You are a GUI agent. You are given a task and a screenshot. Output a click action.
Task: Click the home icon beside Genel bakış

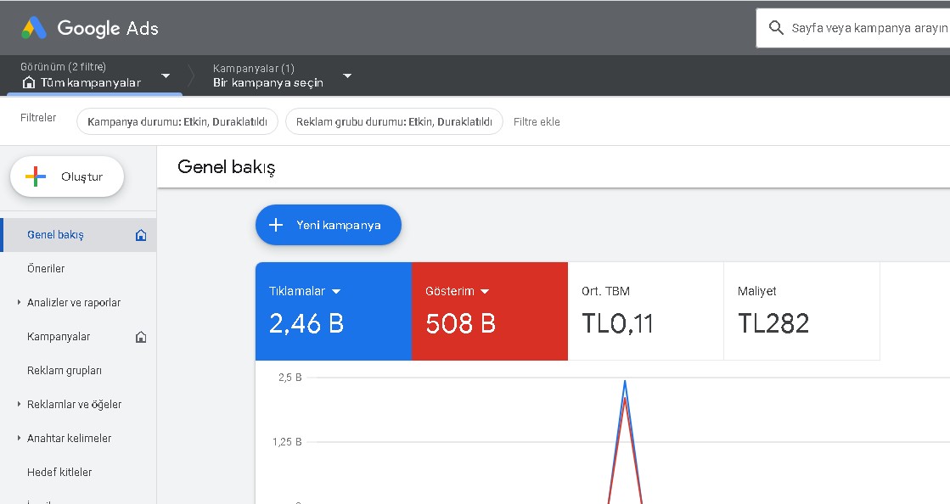click(141, 235)
